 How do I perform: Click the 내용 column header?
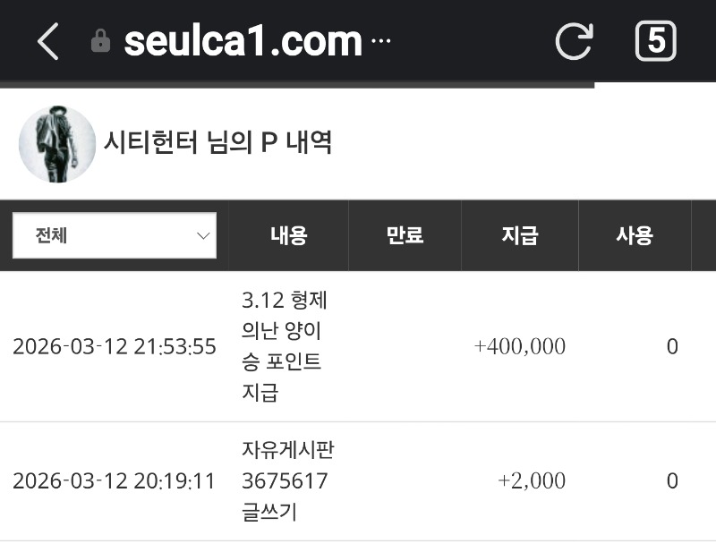288,236
